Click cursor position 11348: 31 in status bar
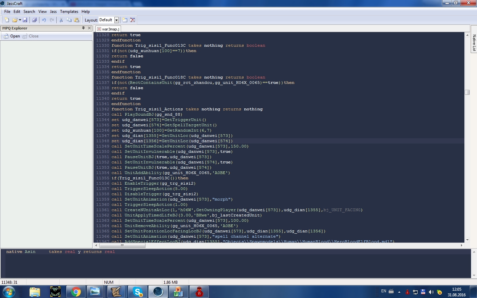The height and width of the screenshot is (298, 477). pyautogui.click(x=10, y=282)
